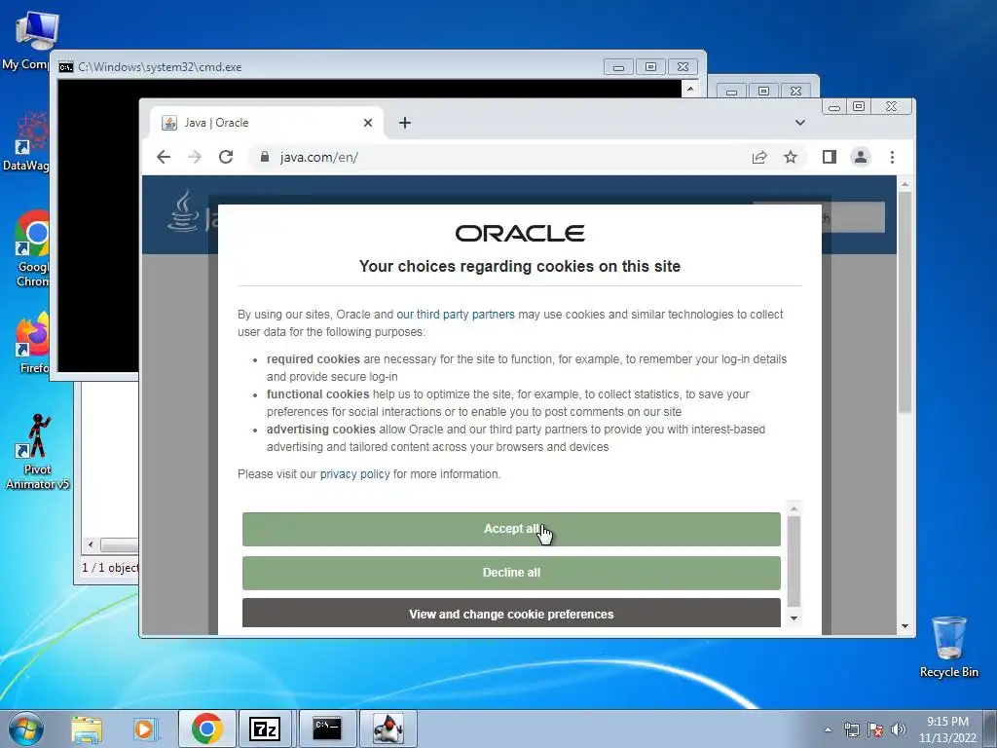This screenshot has width=997, height=748.
Task: Click cookie dialog scrollbar thumb
Action: pos(794,561)
